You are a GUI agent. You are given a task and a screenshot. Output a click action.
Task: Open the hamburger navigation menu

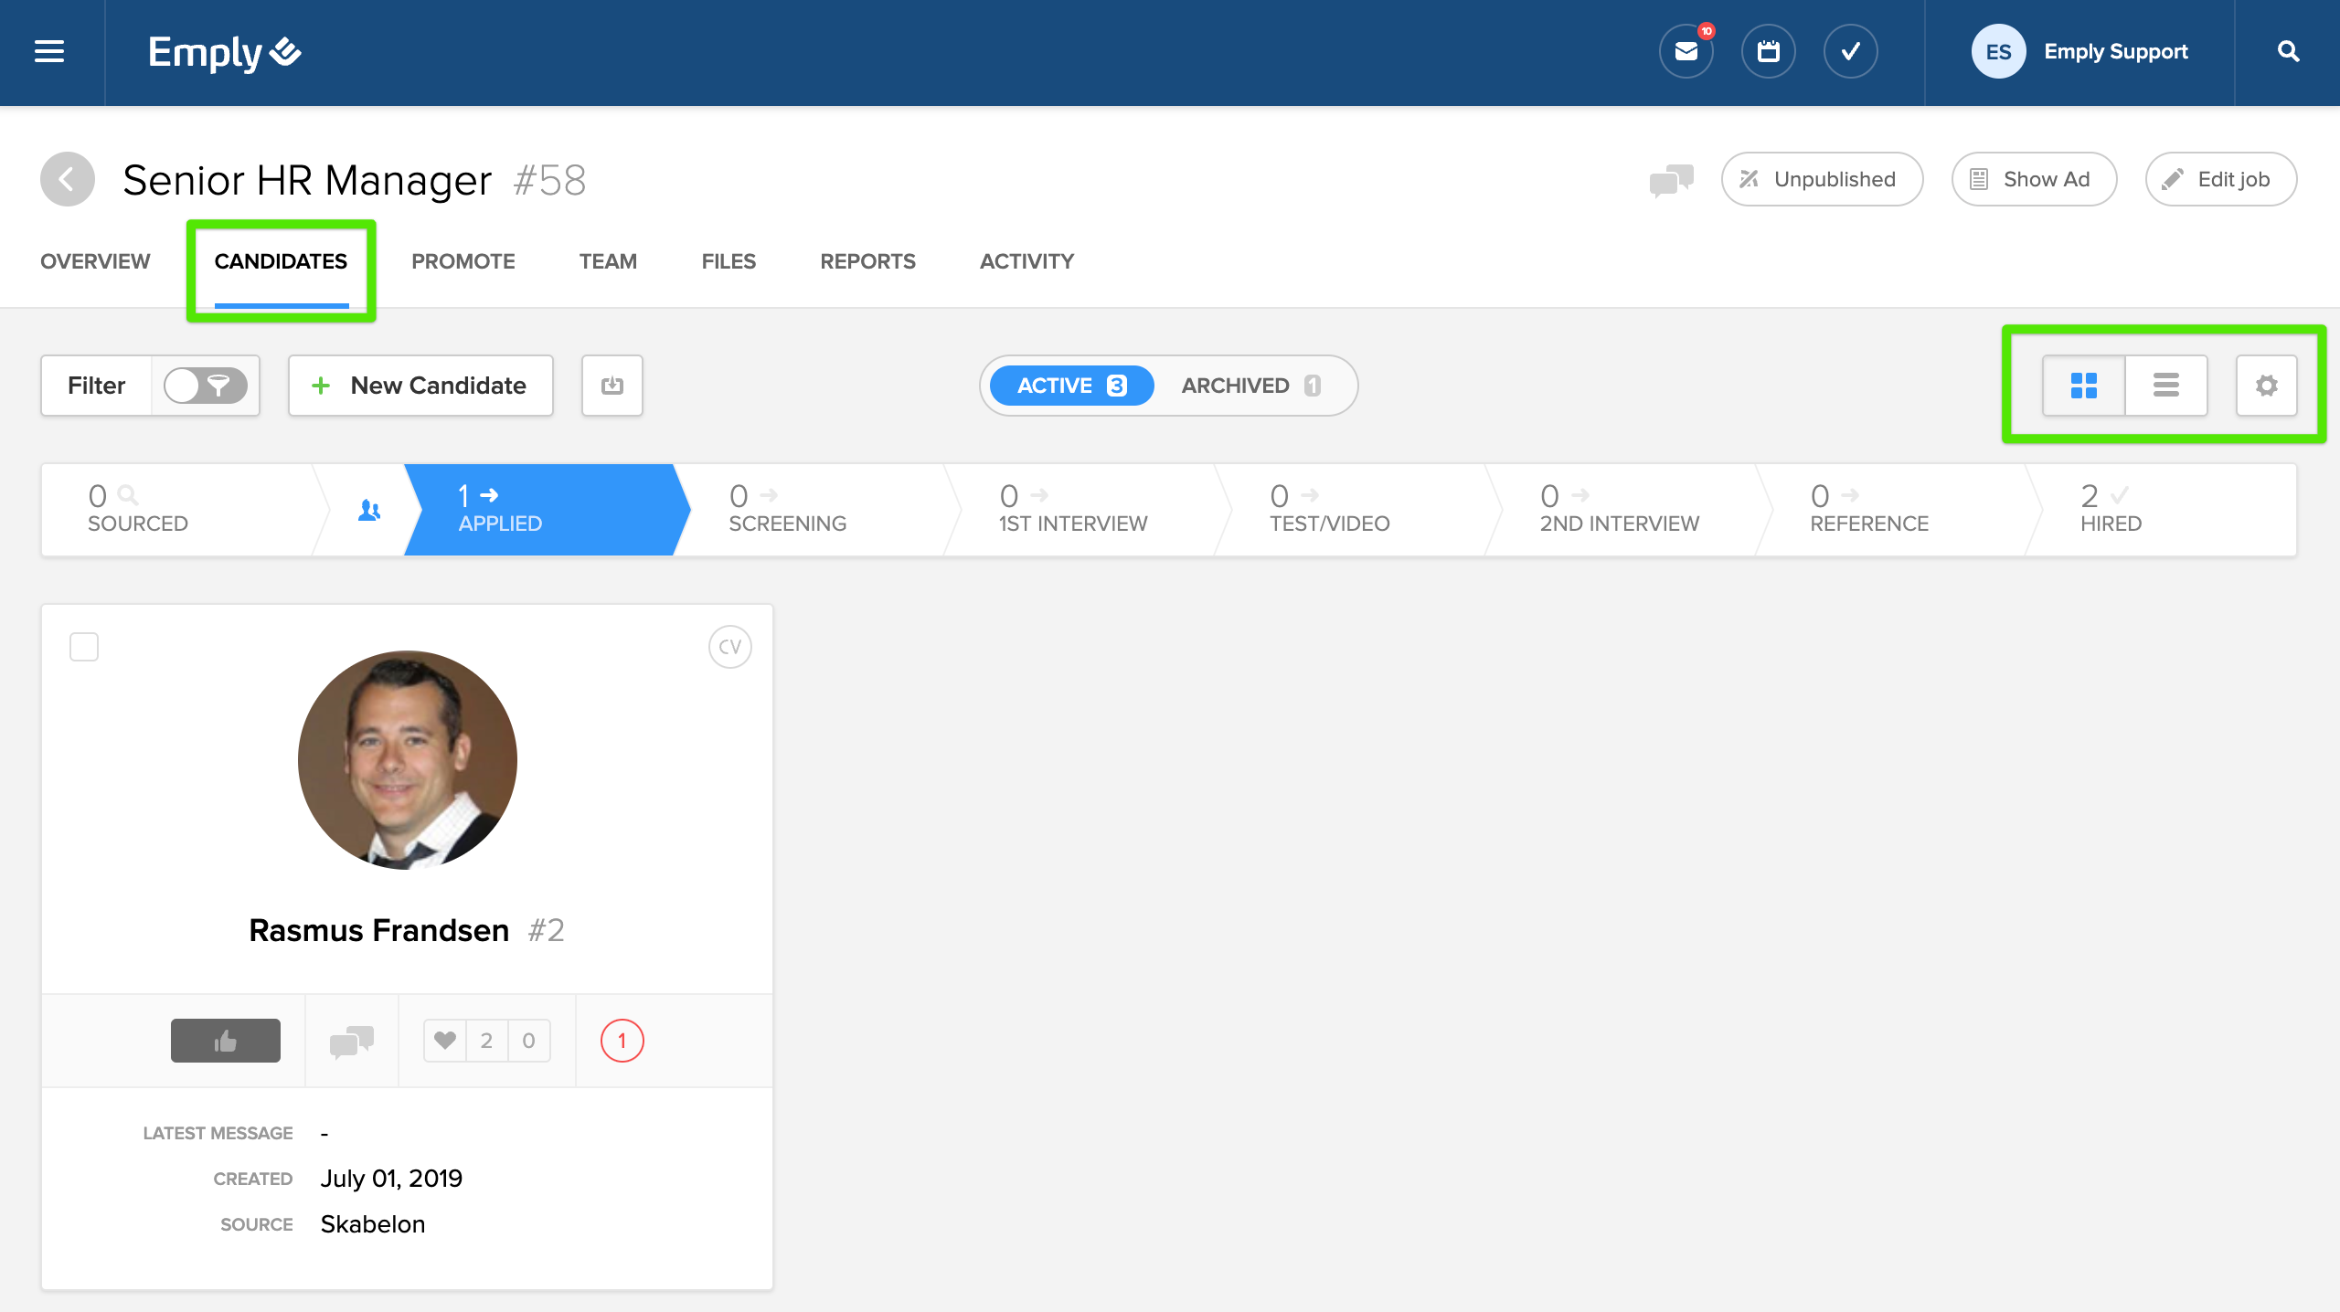coord(49,52)
